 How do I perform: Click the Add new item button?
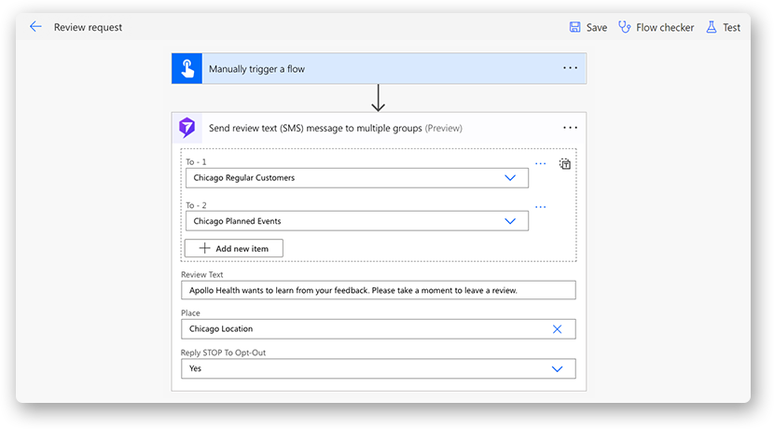pos(233,248)
